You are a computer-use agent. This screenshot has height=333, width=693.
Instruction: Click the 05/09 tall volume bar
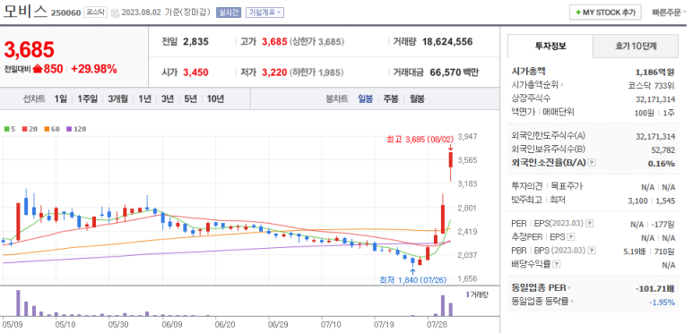tap(18, 303)
